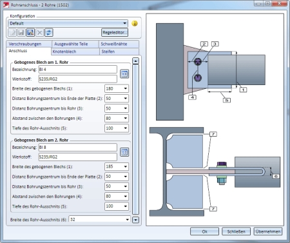290x243 pixels.
Task: Click the Übernehmen button
Action: coord(268,231)
